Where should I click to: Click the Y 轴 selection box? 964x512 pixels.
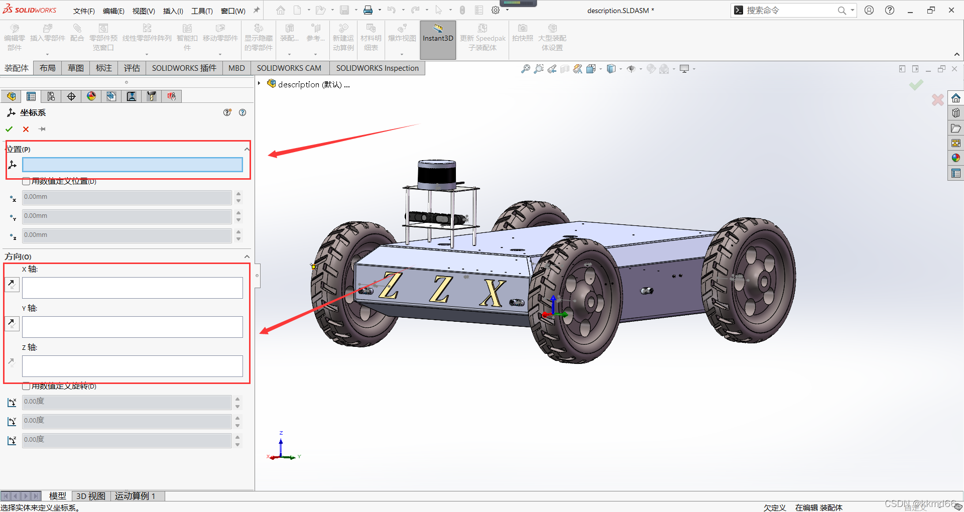click(133, 327)
